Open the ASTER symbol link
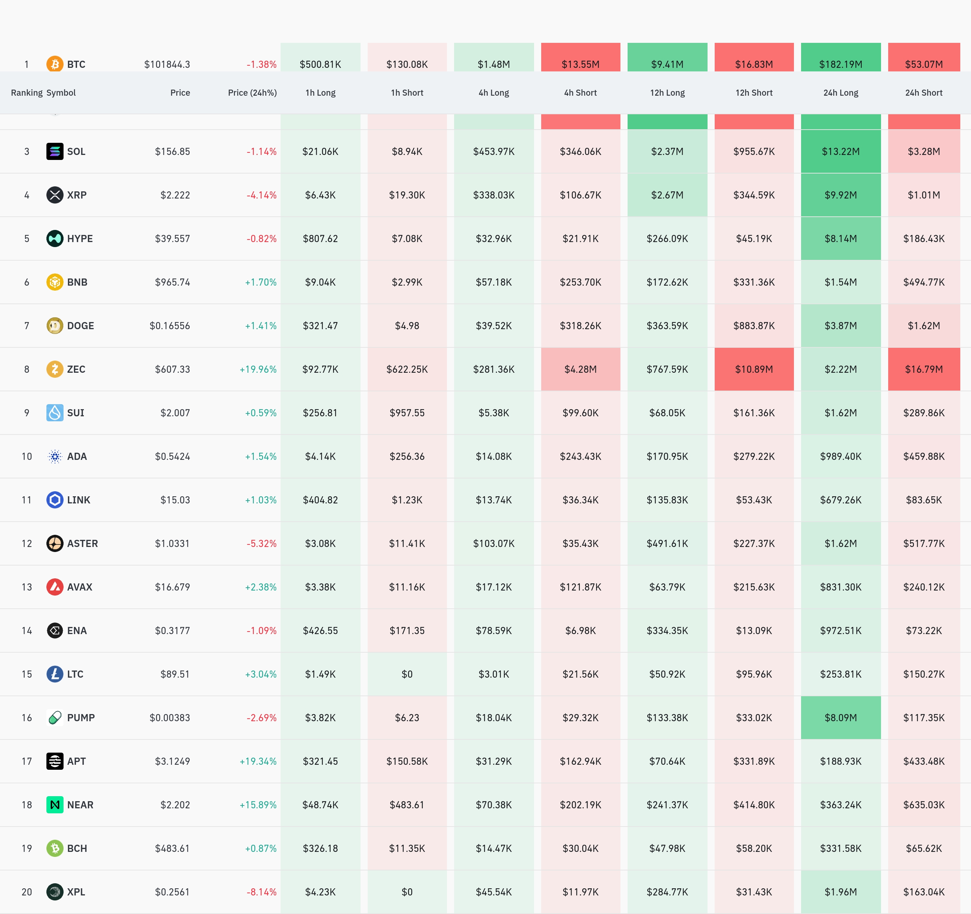971x914 pixels. pos(82,544)
